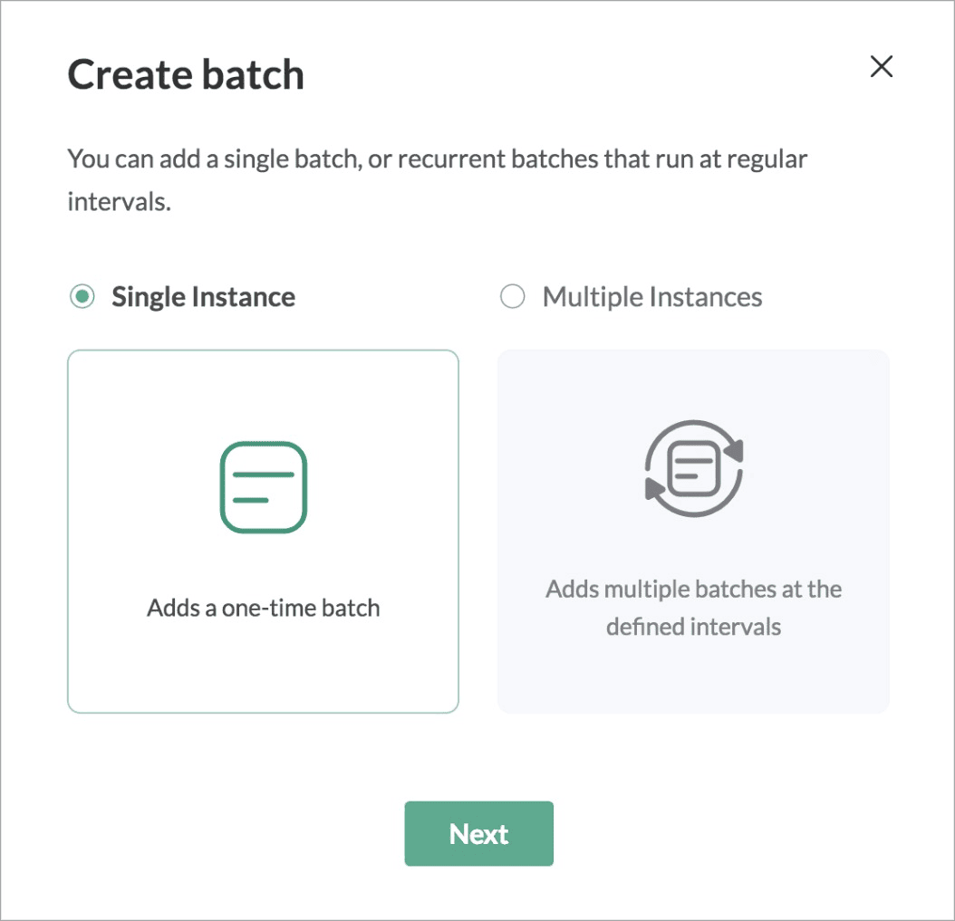
Task: Click the "Single Instance" label text
Action: coord(203,297)
